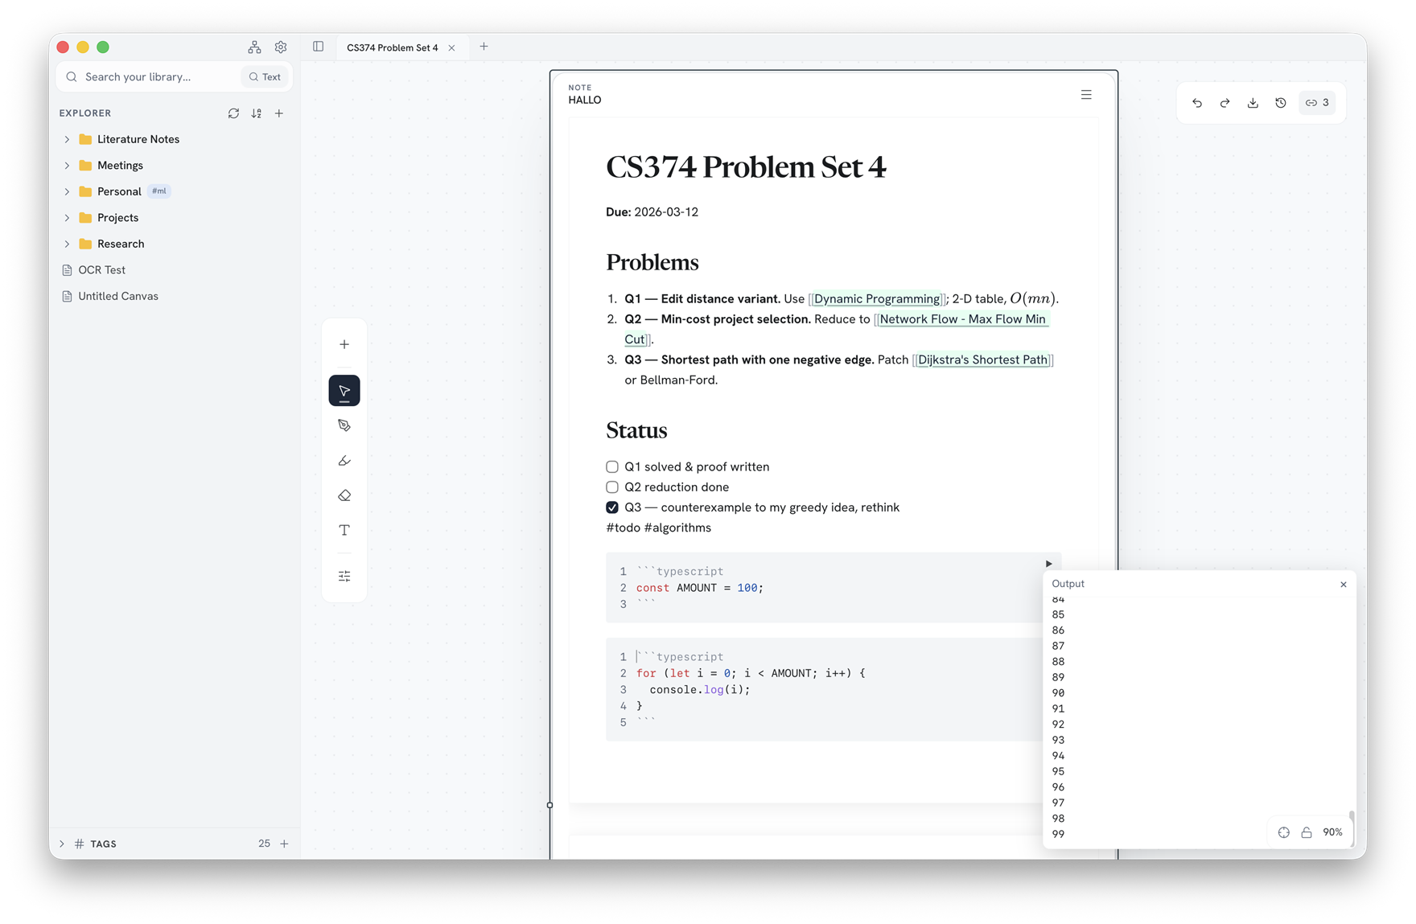Show the 3 linked notes
The height and width of the screenshot is (924, 1416).
pos(1317,103)
